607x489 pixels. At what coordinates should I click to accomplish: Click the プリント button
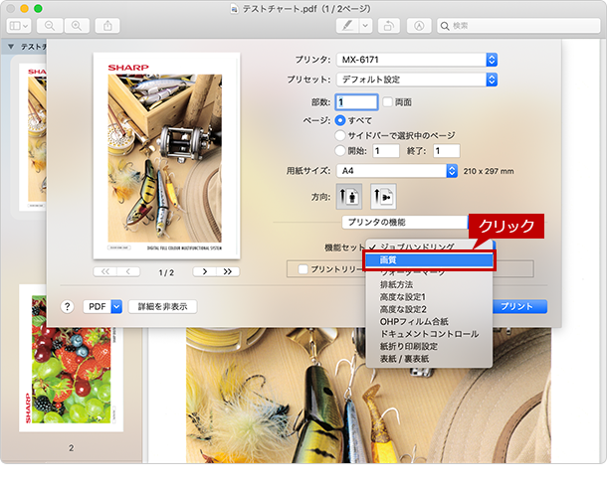(516, 306)
